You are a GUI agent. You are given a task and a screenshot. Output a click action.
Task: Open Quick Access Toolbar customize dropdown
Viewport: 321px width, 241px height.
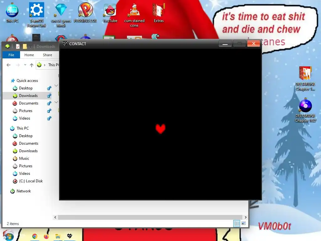30,47
